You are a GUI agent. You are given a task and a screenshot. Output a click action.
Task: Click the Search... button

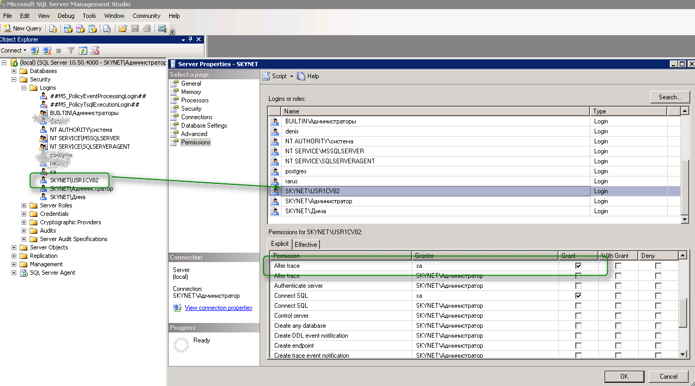click(670, 97)
